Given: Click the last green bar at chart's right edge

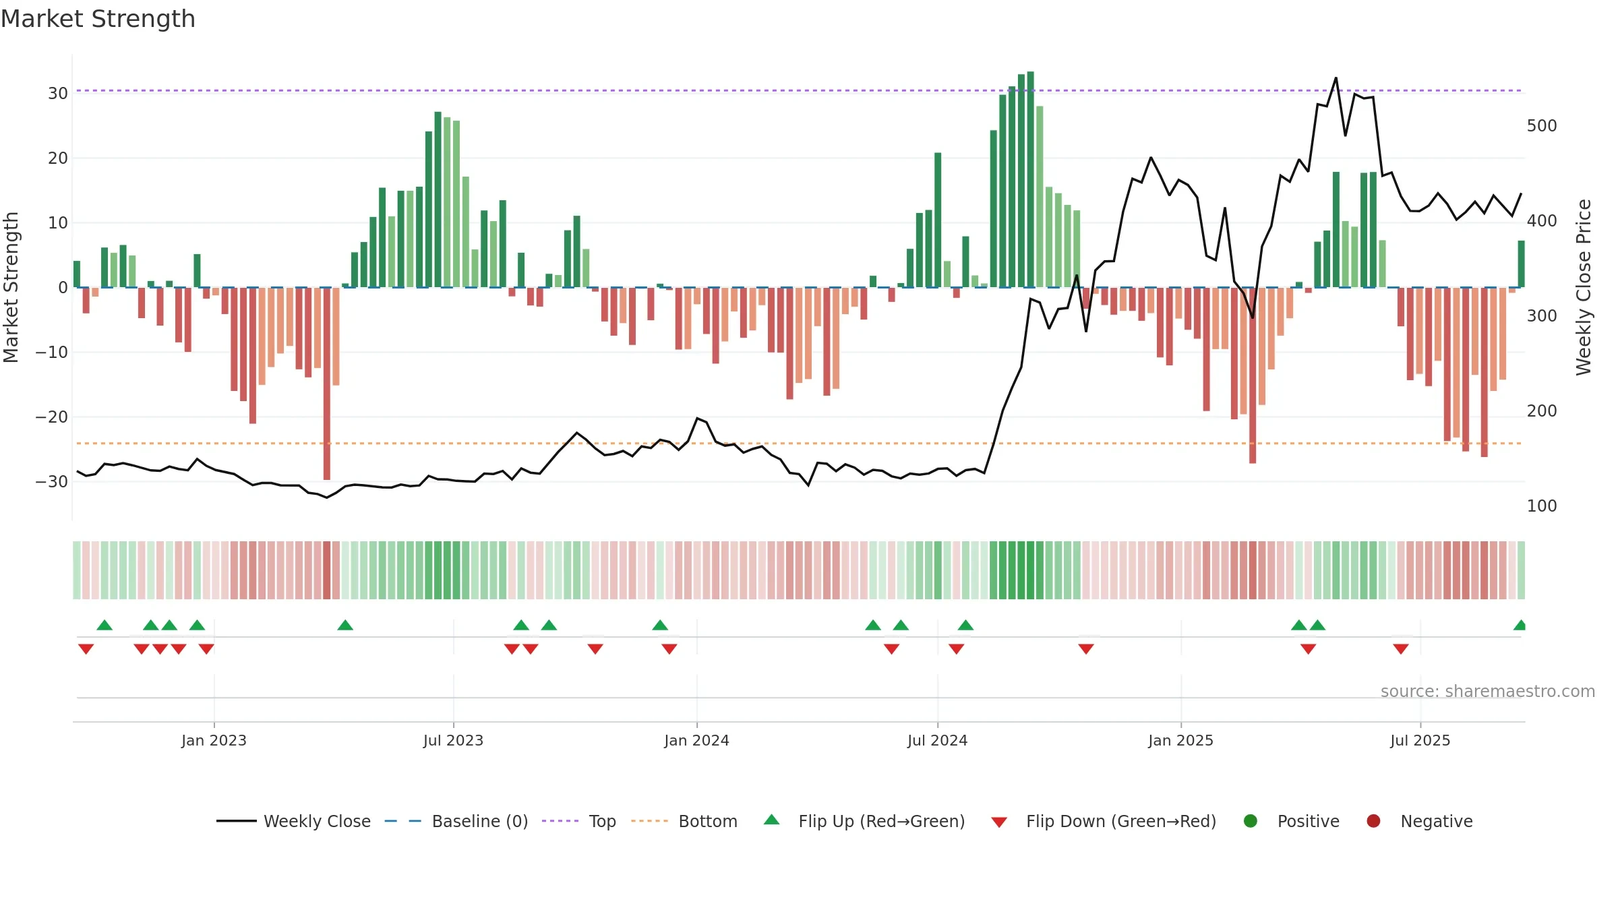Looking at the screenshot, I should click(x=1522, y=264).
